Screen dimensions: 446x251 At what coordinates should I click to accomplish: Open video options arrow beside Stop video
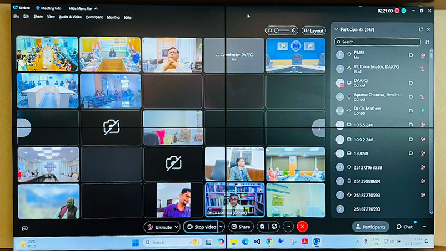click(221, 227)
